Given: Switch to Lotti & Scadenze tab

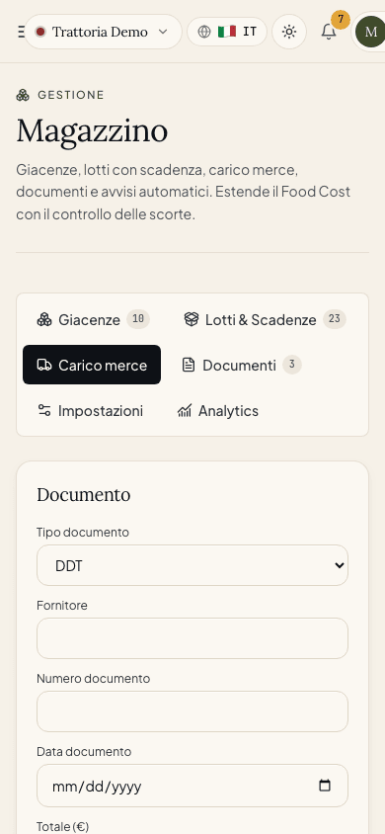Looking at the screenshot, I should 265,319.
